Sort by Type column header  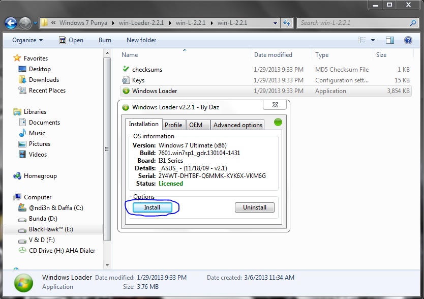pyautogui.click(x=322, y=55)
